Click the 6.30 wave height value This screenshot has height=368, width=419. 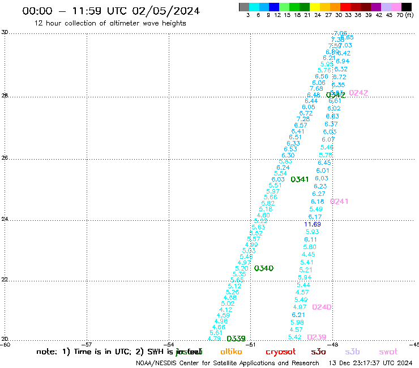[x=288, y=155]
